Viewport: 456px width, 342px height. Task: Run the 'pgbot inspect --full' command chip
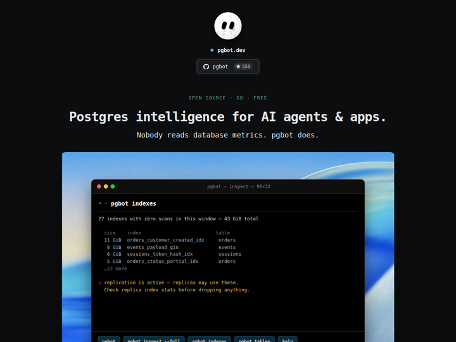[153, 339]
